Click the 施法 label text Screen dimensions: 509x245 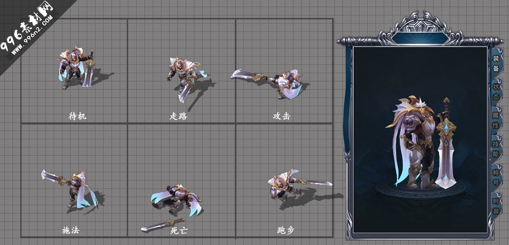pos(71,230)
